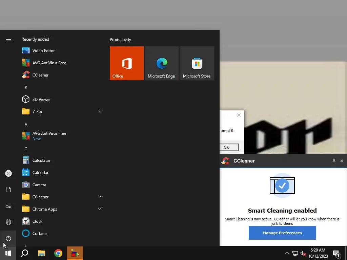The width and height of the screenshot is (347, 260).
Task: Launch Camera app
Action: coord(62,185)
